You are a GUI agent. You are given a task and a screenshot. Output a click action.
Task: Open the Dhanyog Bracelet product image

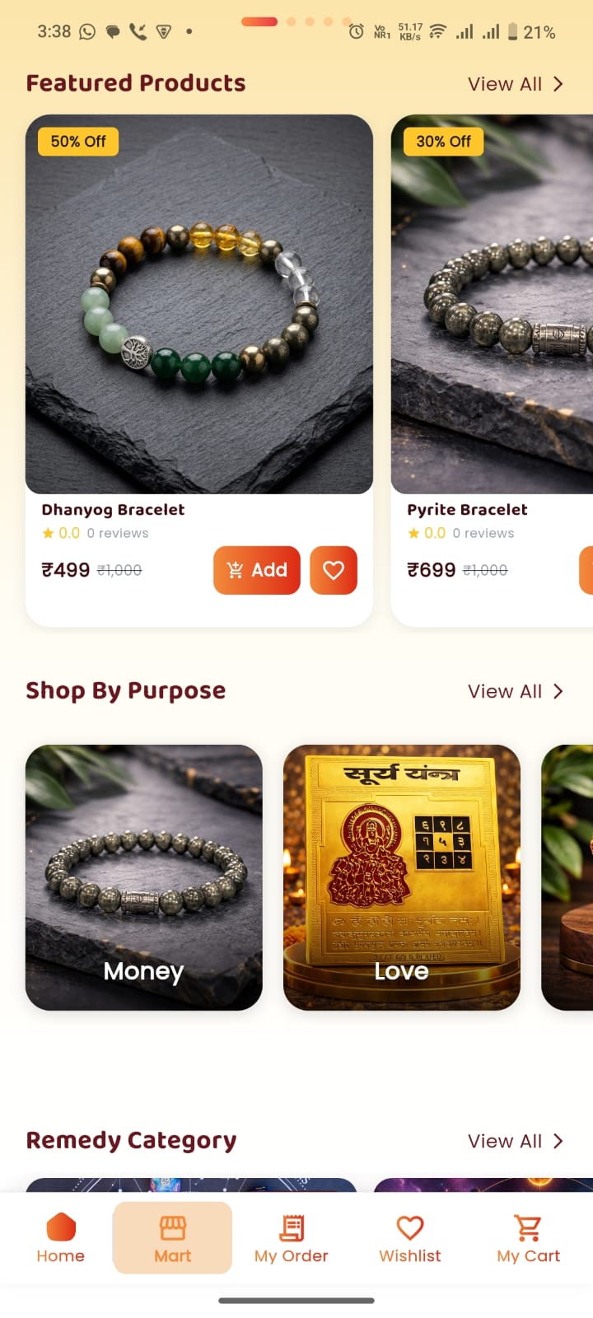tap(199, 304)
